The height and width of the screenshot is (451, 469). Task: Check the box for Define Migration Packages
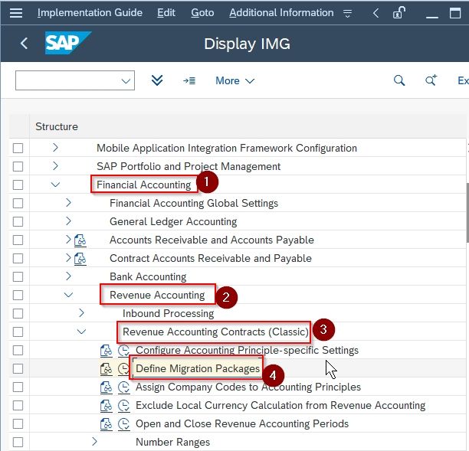pyautogui.click(x=18, y=369)
